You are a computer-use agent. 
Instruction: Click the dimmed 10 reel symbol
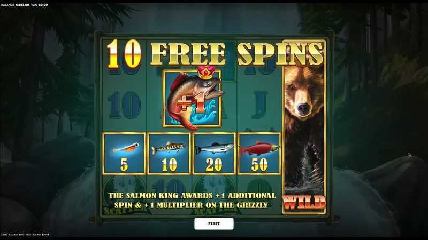pyautogui.click(x=125, y=105)
